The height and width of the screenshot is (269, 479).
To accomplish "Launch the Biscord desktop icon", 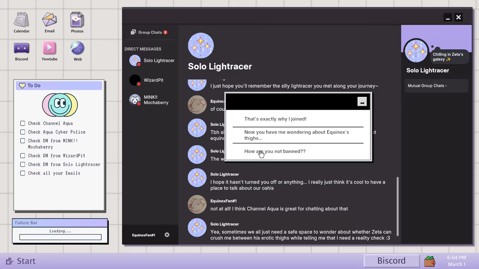I will (21, 51).
